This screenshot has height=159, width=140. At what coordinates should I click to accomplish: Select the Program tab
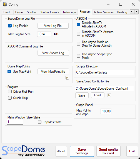pos(85,12)
